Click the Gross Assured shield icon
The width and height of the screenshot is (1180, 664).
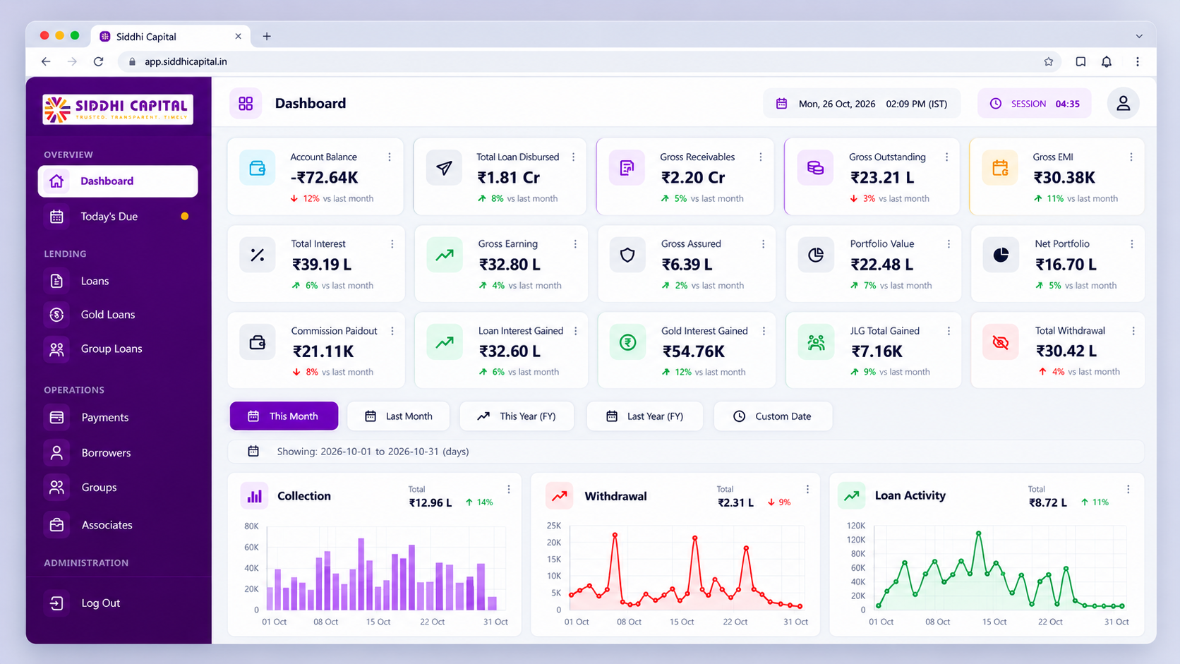pyautogui.click(x=627, y=255)
